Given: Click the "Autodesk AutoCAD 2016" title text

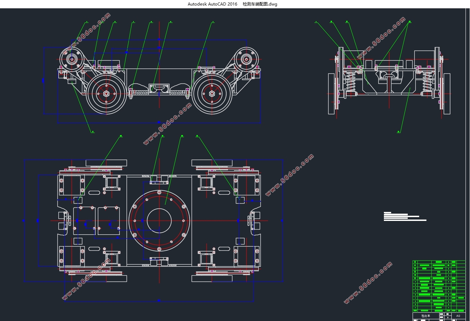Looking at the screenshot, I should point(212,4).
